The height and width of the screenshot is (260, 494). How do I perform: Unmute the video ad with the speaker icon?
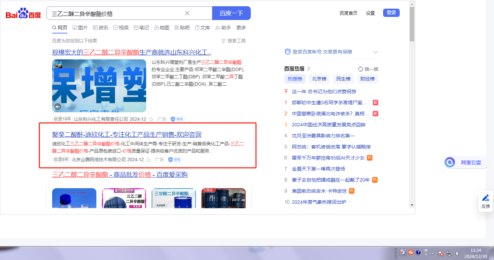pos(58,107)
